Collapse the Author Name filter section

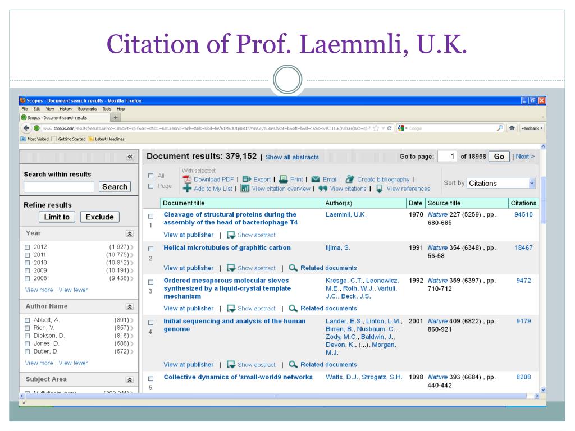pos(130,306)
